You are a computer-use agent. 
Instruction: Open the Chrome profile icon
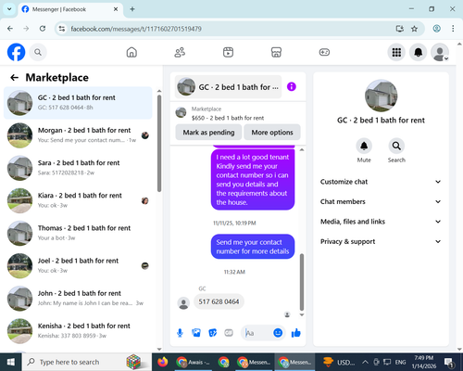tap(436, 29)
